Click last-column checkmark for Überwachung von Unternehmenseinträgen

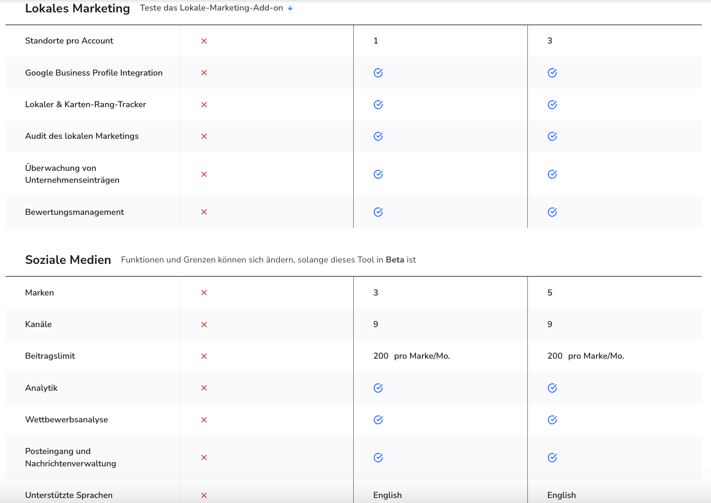552,175
